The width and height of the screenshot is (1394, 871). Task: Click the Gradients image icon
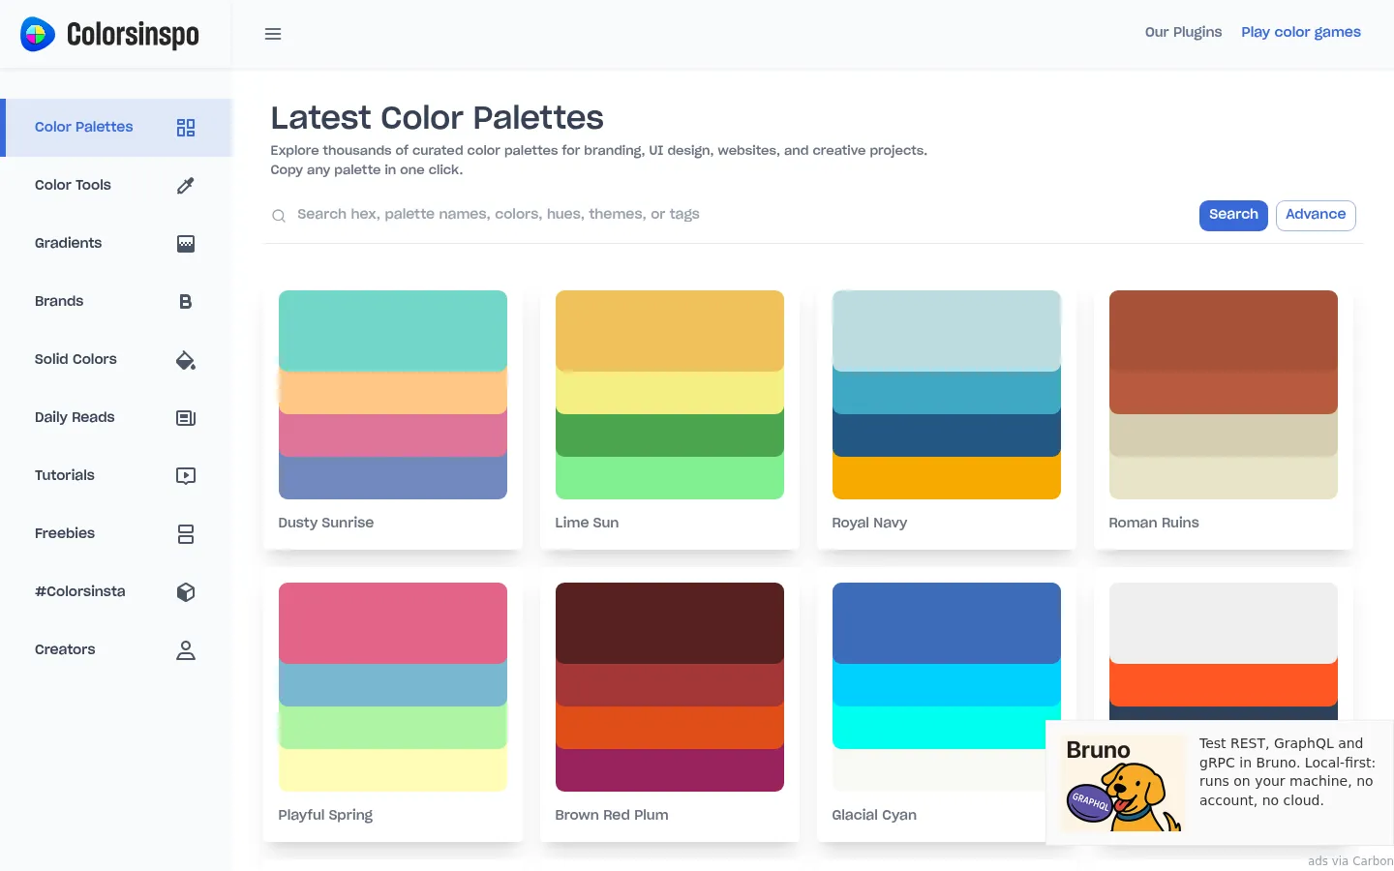pyautogui.click(x=186, y=244)
